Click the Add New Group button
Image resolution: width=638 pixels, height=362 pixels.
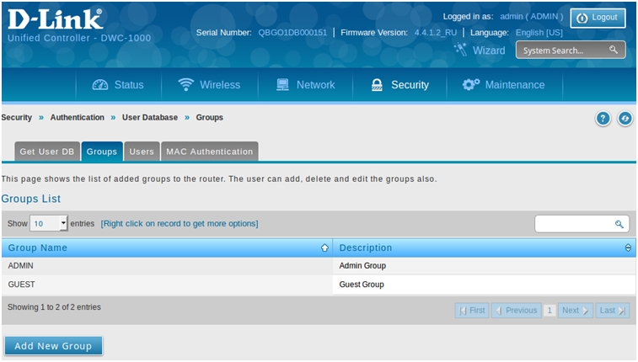[x=53, y=346]
